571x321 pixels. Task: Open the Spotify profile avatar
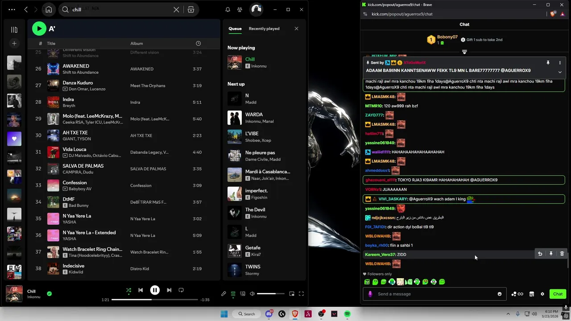(256, 9)
